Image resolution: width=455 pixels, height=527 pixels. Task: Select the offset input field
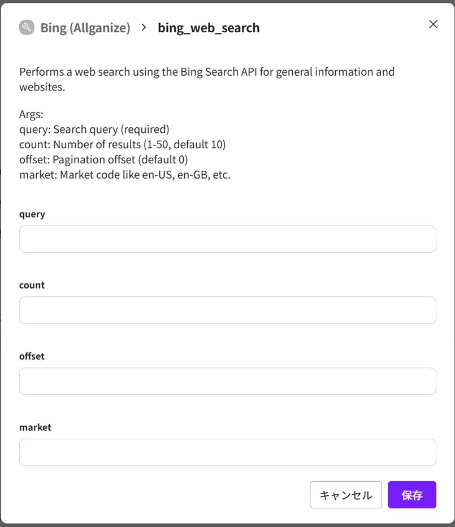tap(227, 381)
